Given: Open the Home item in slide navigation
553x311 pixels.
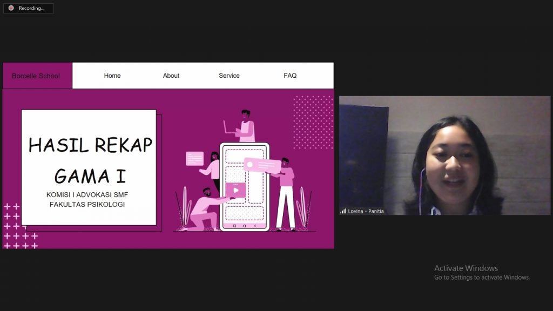Looking at the screenshot, I should (112, 76).
